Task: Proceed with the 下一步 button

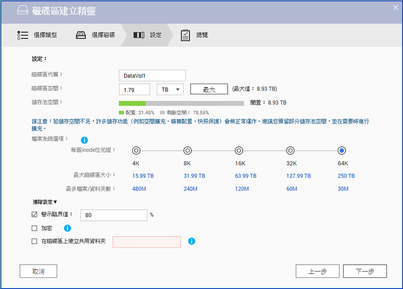Action: click(x=364, y=271)
